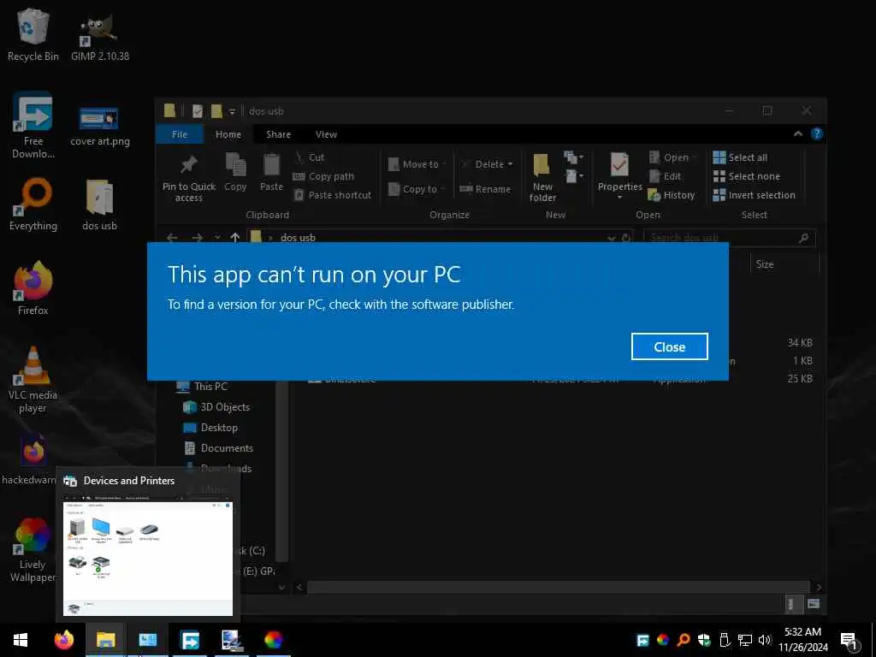Click the blue Help question mark icon
876x657 pixels.
[x=816, y=133]
